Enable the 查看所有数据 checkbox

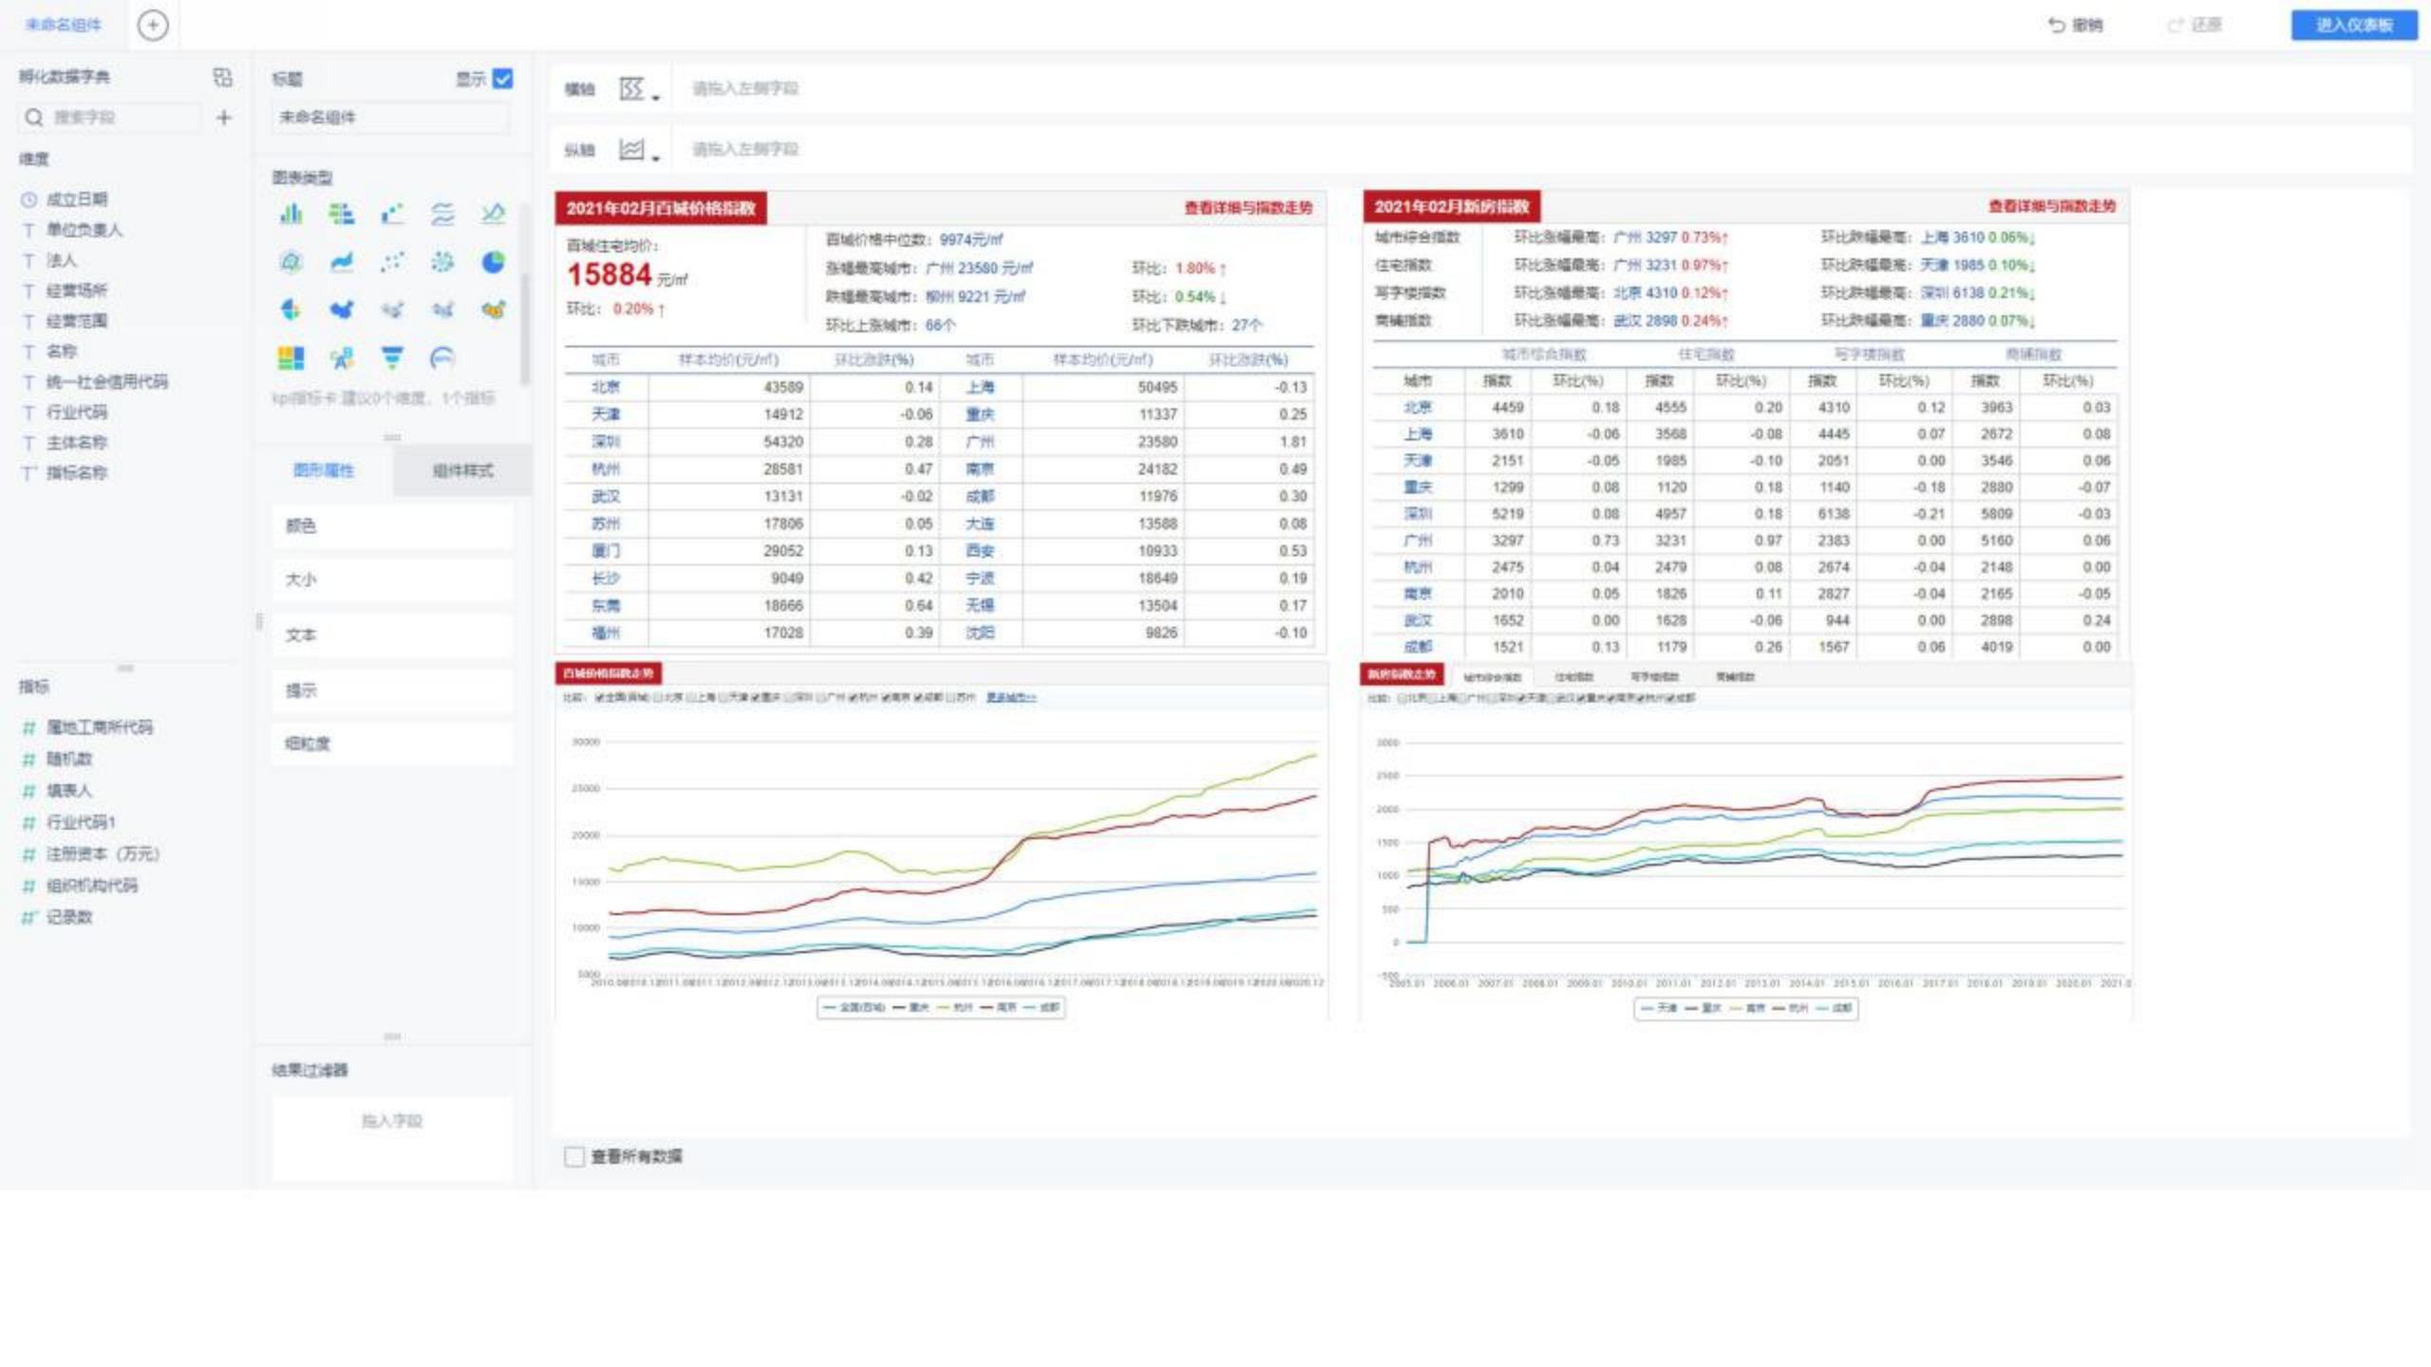[575, 1156]
